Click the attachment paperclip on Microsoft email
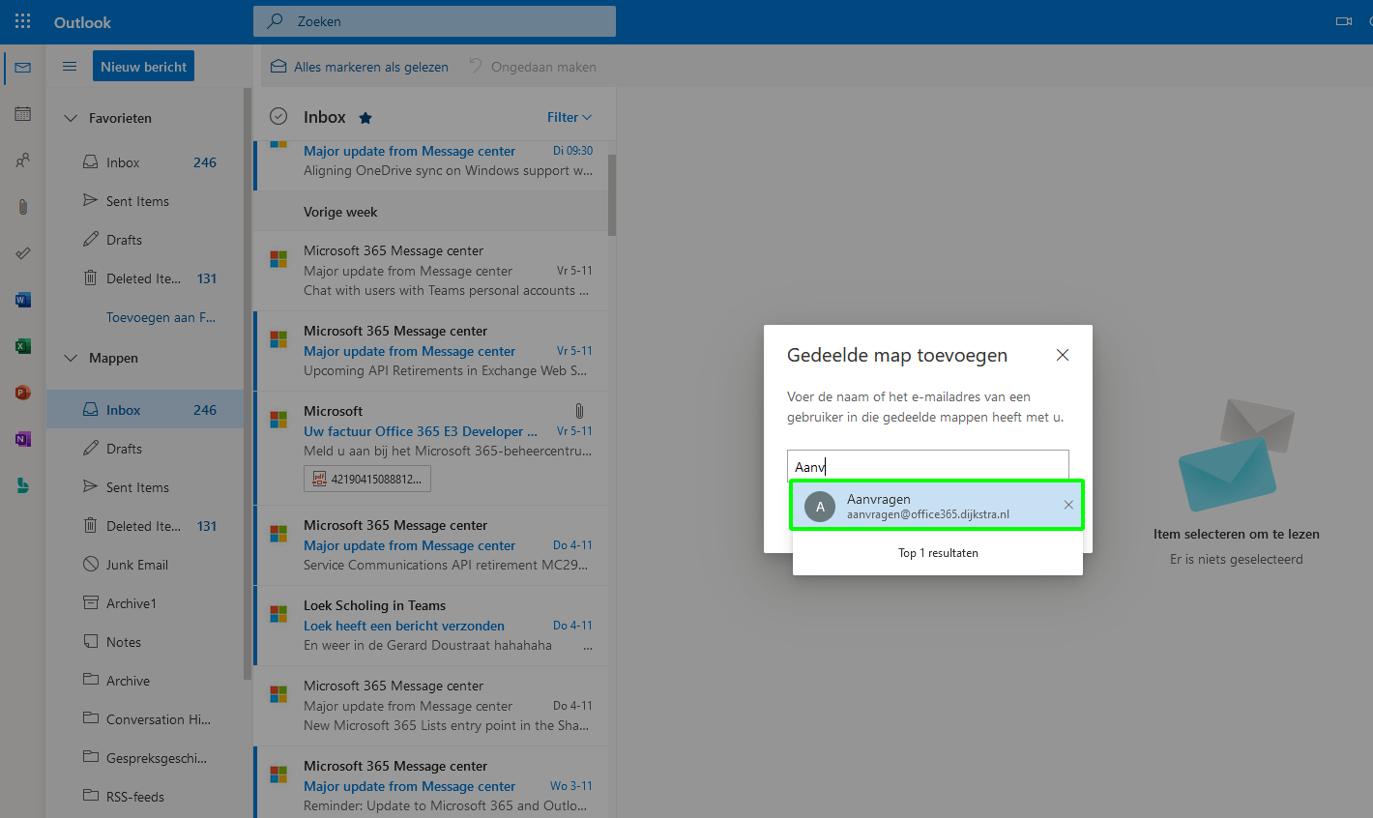Image resolution: width=1373 pixels, height=818 pixels. (x=579, y=411)
